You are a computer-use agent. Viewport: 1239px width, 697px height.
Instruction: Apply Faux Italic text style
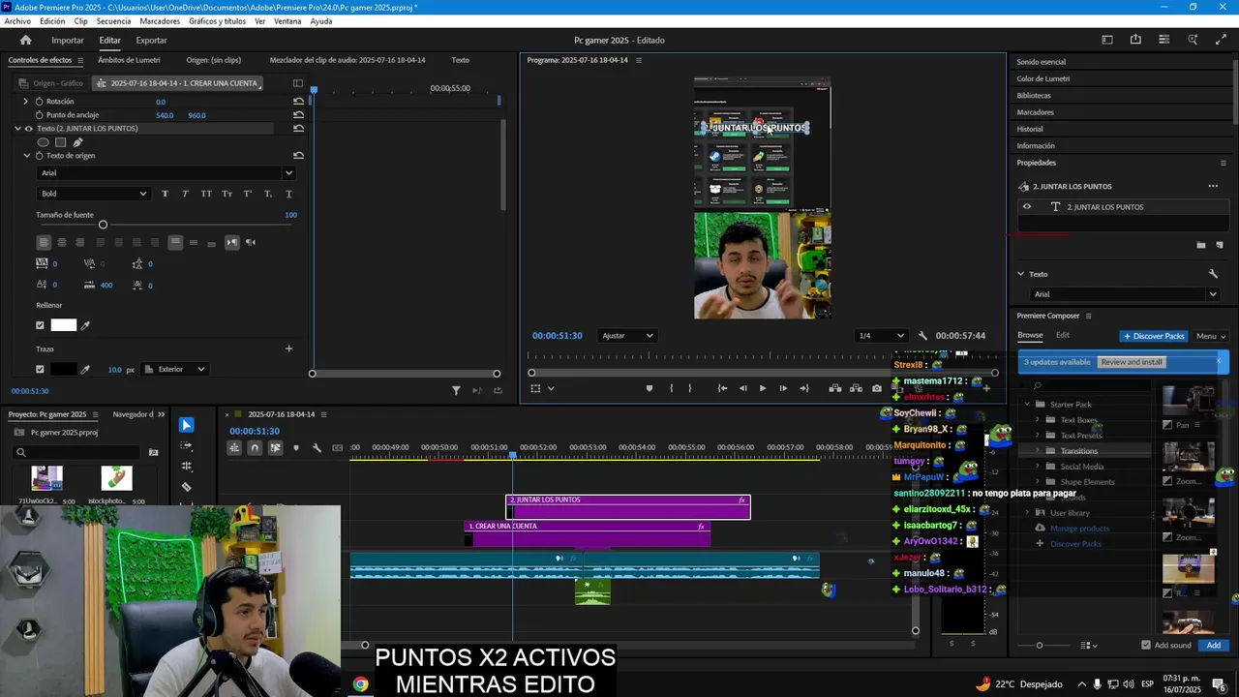click(x=185, y=194)
